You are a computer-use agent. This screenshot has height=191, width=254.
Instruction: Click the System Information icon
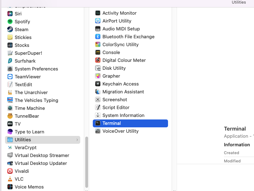click(x=98, y=115)
